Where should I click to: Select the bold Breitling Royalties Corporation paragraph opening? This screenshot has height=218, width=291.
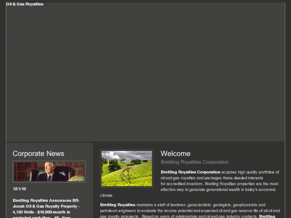[191, 172]
